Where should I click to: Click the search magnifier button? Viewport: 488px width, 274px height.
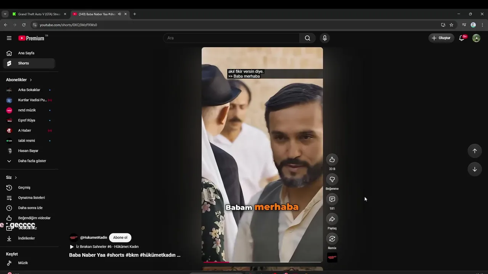point(307,38)
